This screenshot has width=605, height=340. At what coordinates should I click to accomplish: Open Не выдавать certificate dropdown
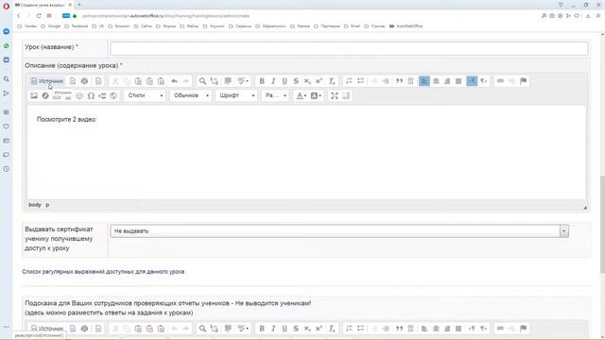click(x=339, y=230)
